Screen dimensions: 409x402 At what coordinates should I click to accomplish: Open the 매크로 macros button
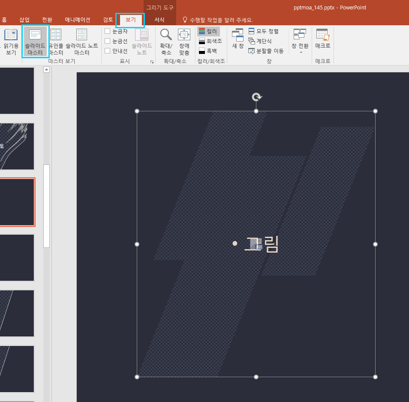(323, 39)
